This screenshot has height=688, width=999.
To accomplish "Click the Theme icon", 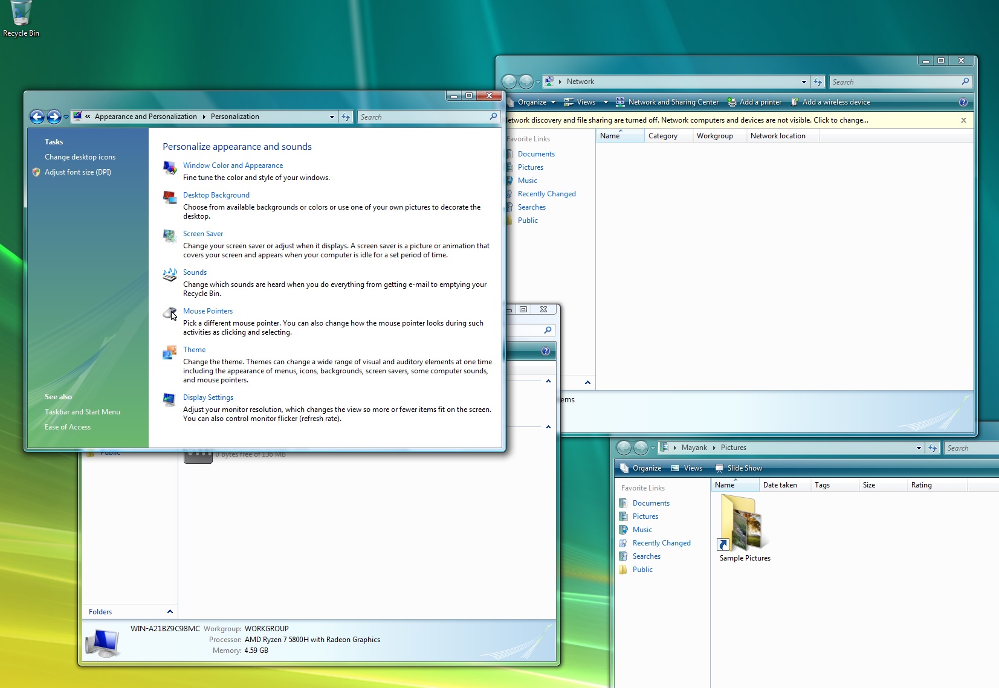I will (169, 352).
